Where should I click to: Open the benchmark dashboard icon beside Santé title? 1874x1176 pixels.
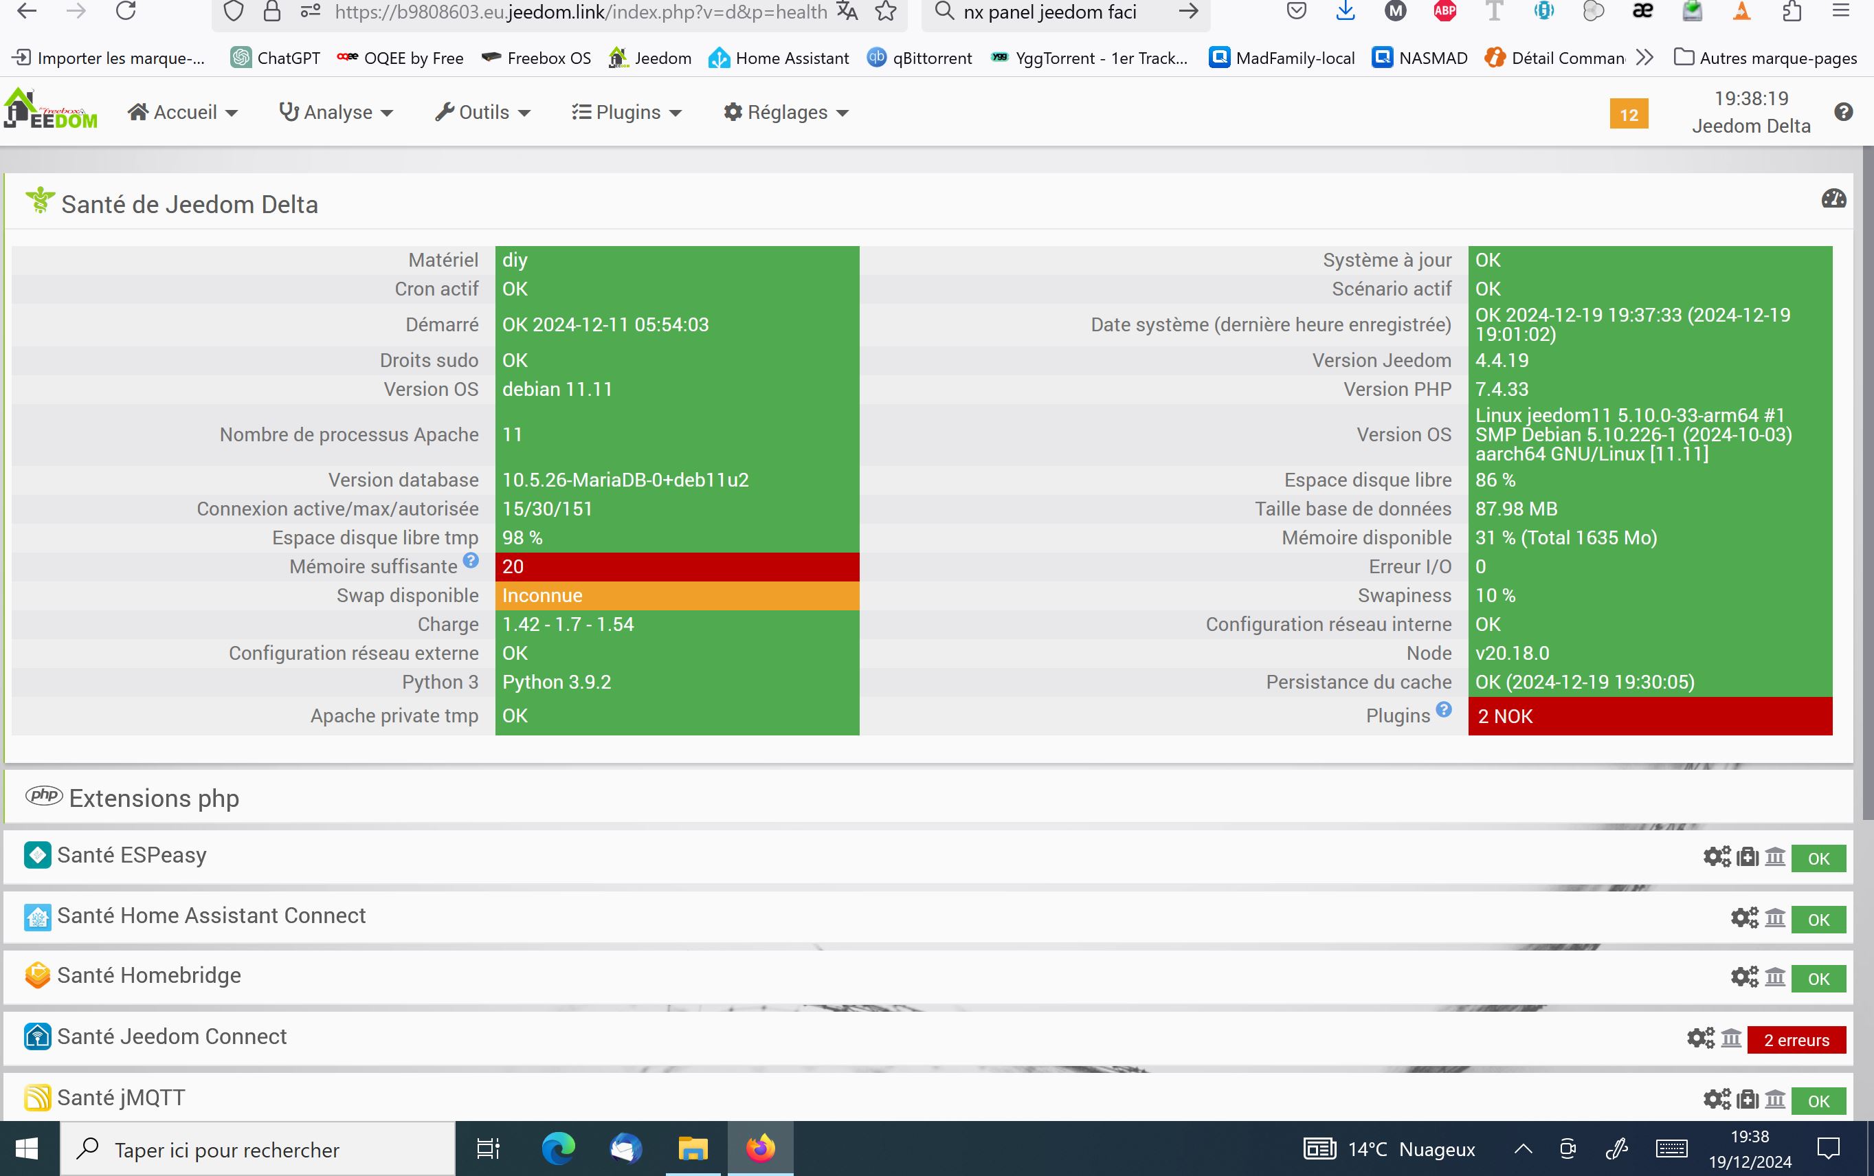[1833, 199]
